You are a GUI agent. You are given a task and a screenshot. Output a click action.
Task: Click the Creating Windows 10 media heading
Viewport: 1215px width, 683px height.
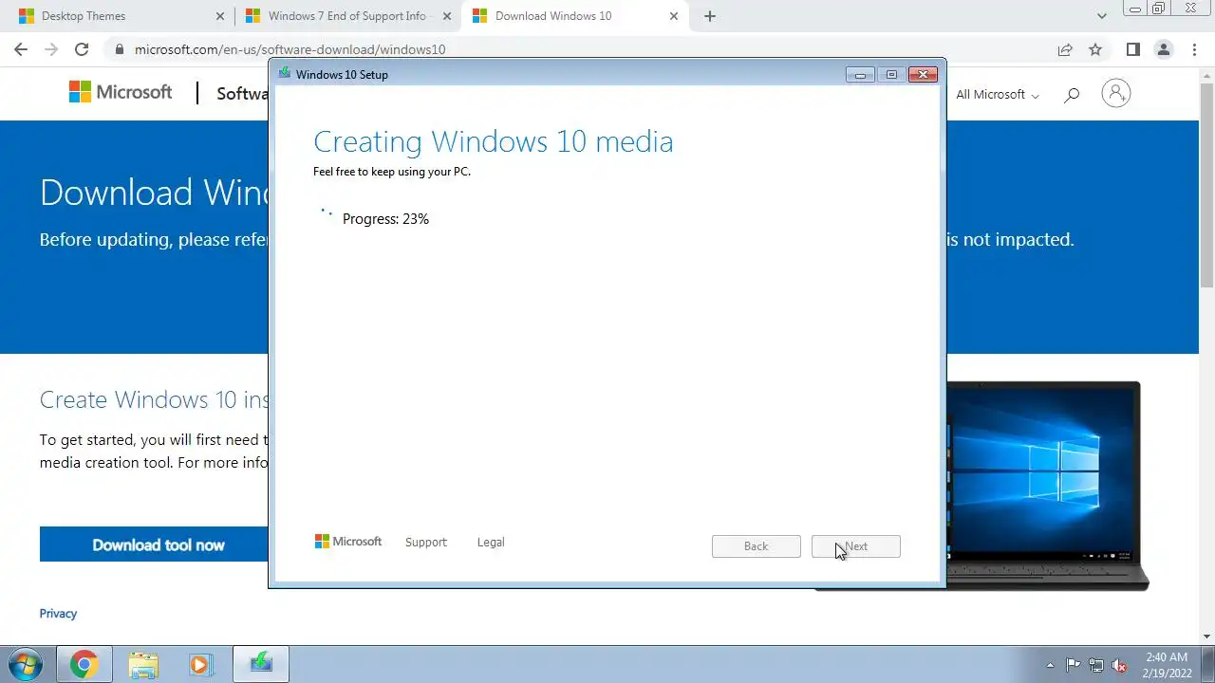click(x=494, y=141)
